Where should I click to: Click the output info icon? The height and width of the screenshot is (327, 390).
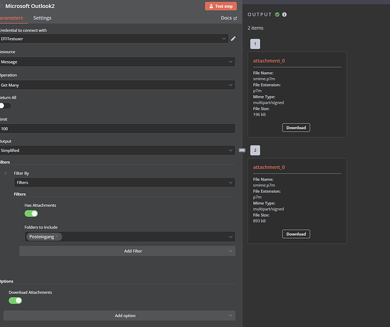[x=284, y=14]
